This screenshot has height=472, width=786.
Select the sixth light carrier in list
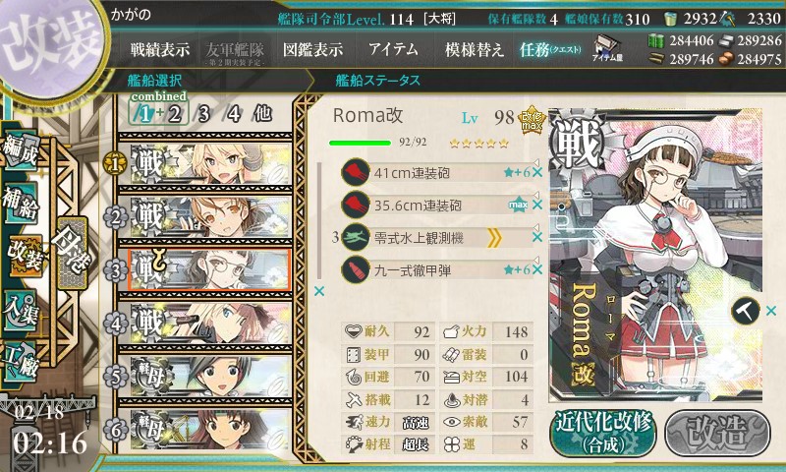click(x=204, y=430)
